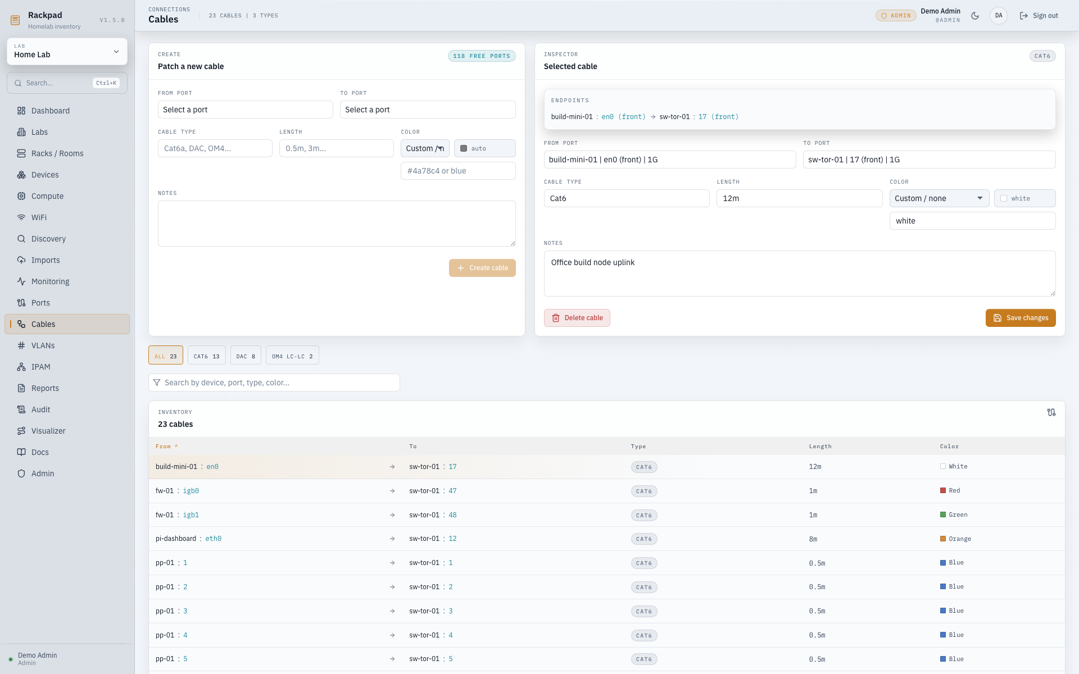Open the Dashboard sidebar icon
The height and width of the screenshot is (674, 1079).
click(x=21, y=111)
